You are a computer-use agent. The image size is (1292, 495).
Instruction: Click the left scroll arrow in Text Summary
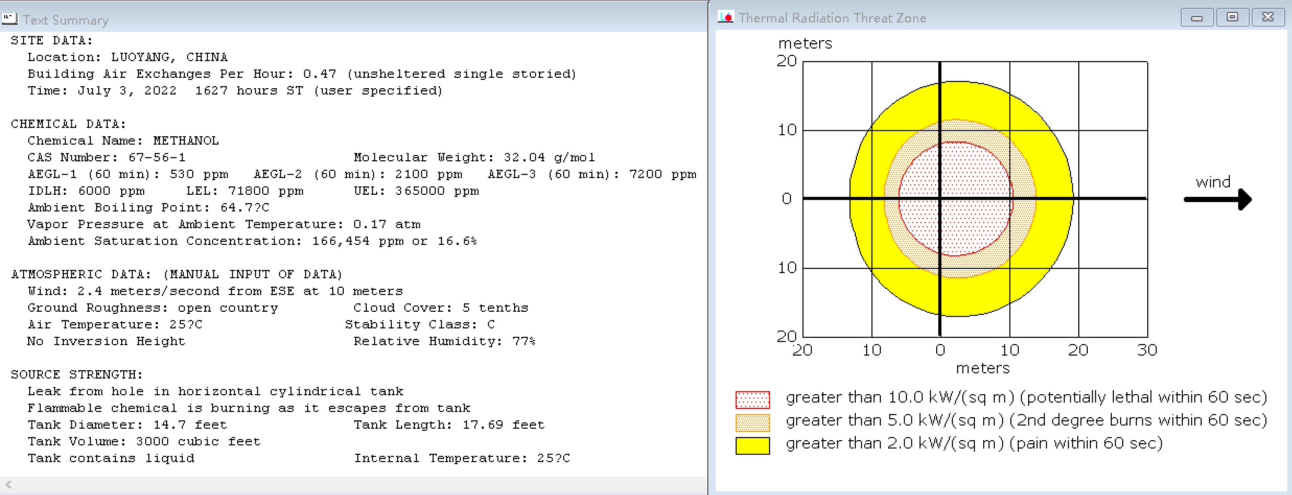[x=8, y=484]
